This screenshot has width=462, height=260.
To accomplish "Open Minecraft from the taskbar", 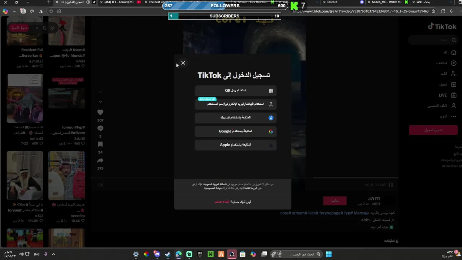I will coord(210,254).
